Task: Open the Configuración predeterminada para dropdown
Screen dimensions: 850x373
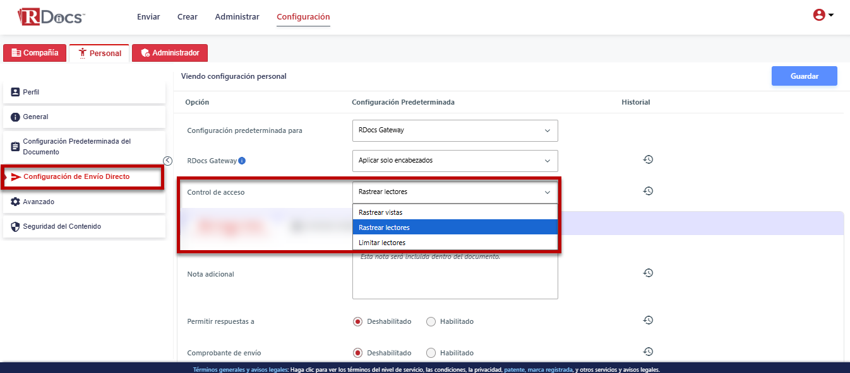Action: (455, 130)
